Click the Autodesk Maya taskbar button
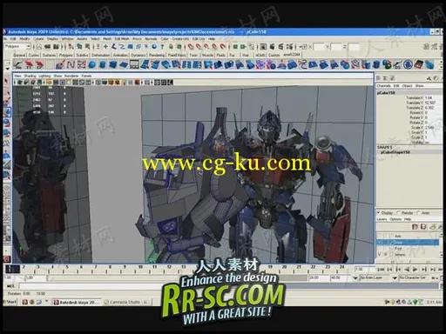Viewport: 446px width, 334px height. tap(77, 302)
